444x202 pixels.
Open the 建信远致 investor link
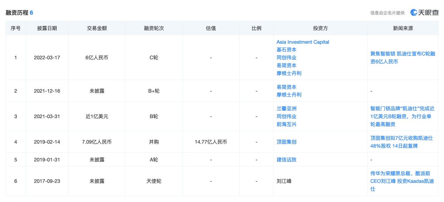tap(286, 160)
